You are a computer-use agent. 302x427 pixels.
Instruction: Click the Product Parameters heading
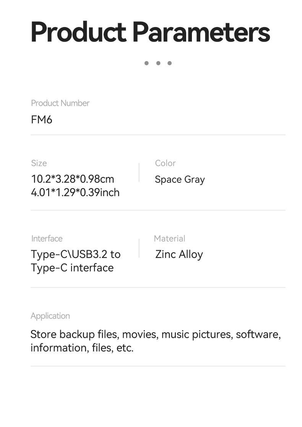pos(150,32)
